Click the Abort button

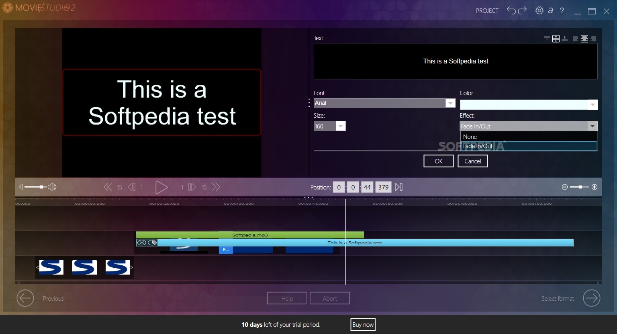pos(330,298)
